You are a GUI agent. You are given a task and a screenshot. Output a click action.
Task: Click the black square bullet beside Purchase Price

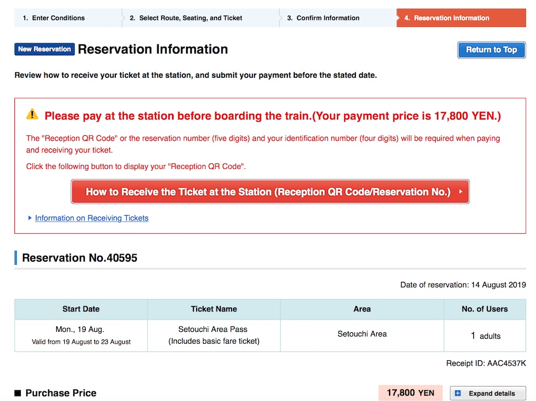click(18, 393)
